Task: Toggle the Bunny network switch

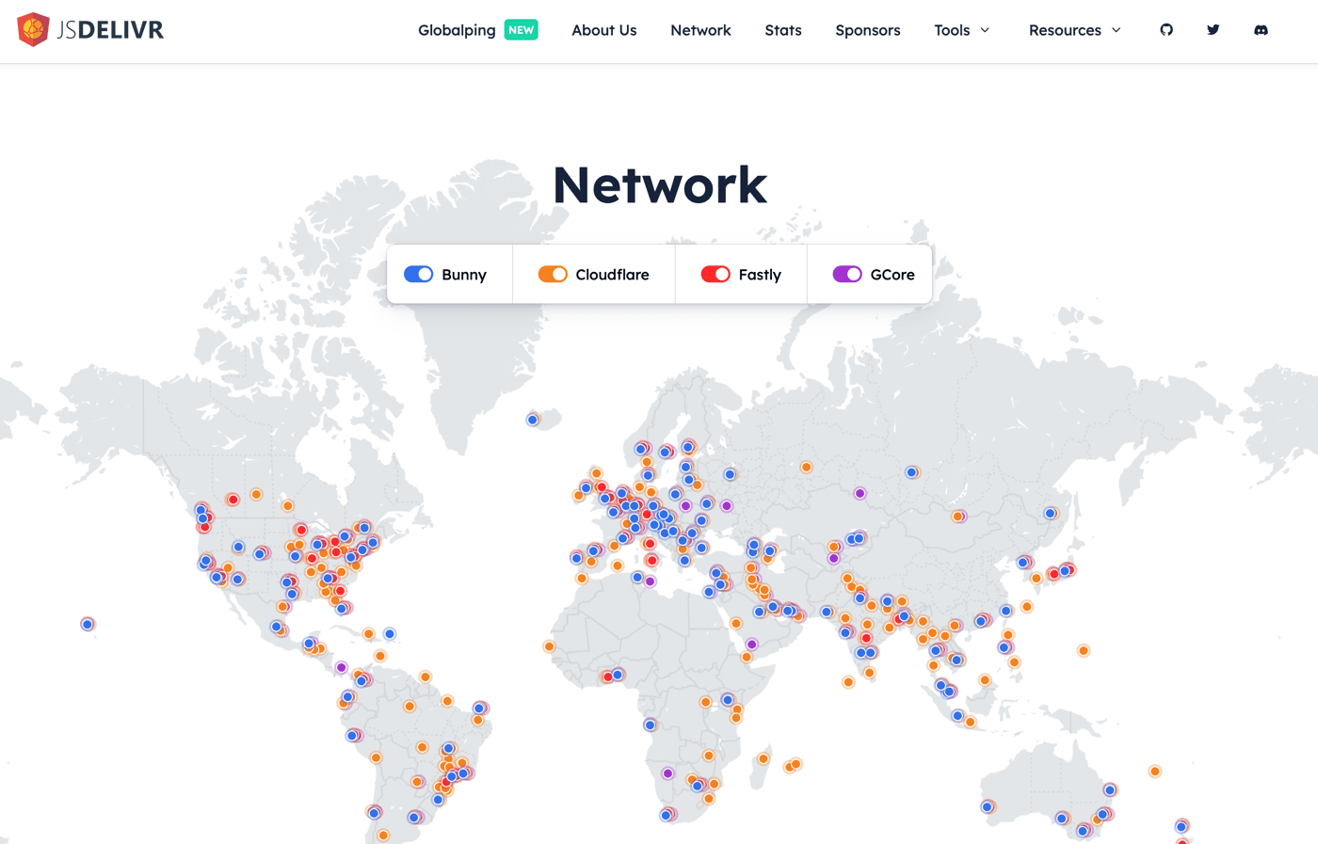Action: coord(419,274)
